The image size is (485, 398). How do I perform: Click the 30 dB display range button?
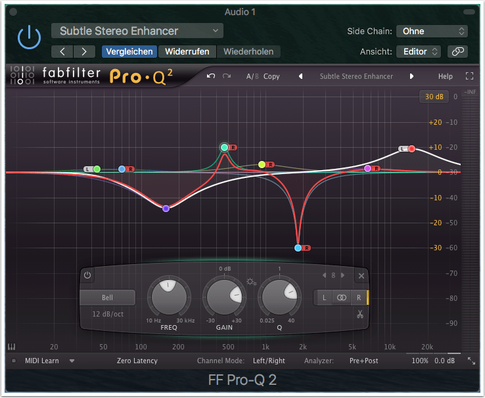[434, 97]
